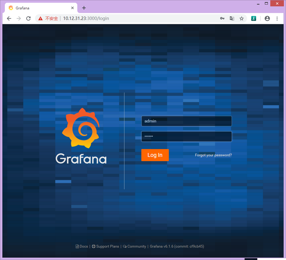Screen dimensions: 286x260
Task: Minimize the browser window
Action: 258,4
